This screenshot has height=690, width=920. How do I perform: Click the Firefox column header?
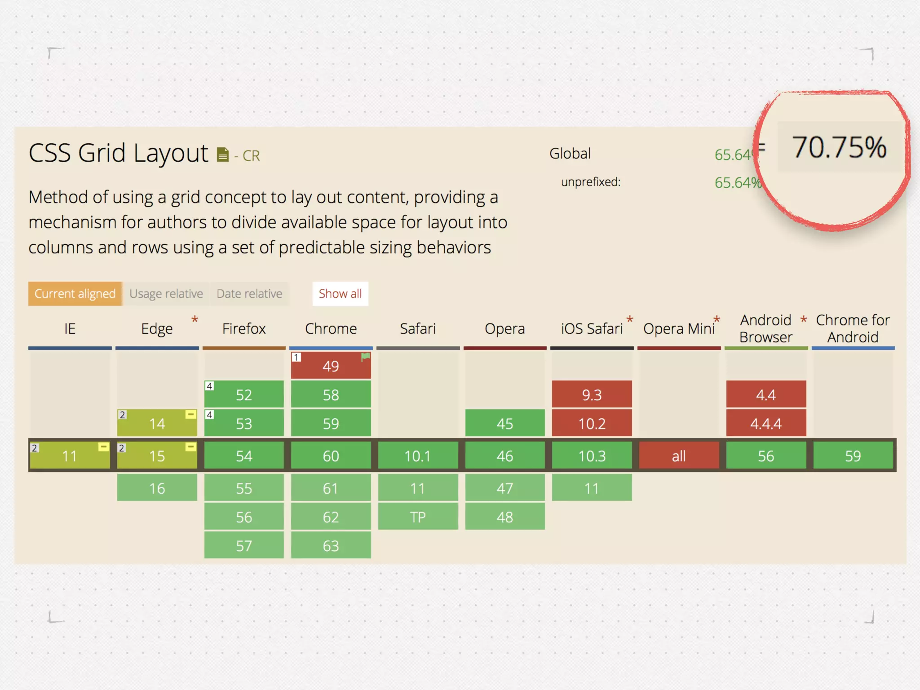(x=244, y=329)
